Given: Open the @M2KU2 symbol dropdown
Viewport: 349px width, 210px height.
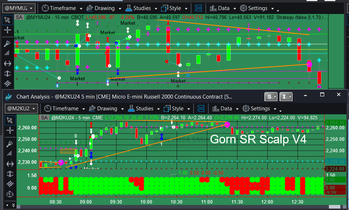Looking at the screenshot, I should 20,109.
